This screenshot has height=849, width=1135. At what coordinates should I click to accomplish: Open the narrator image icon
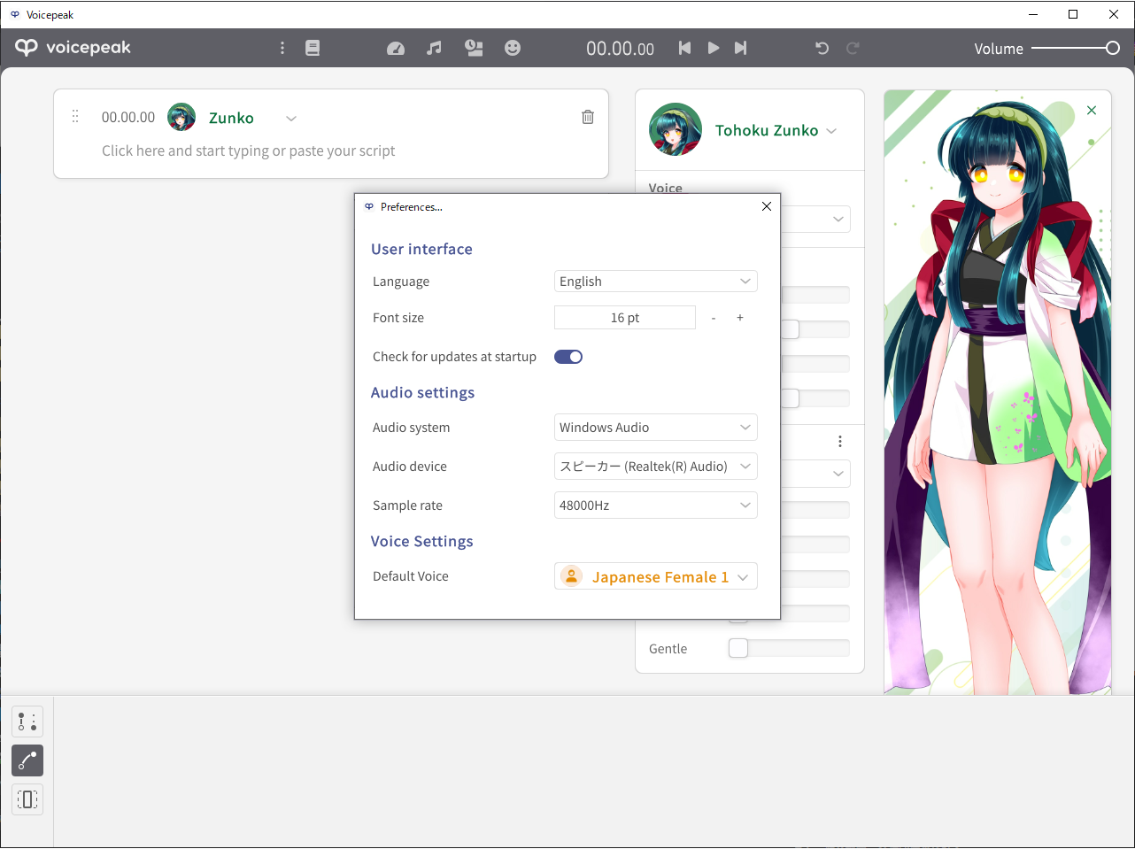tap(474, 48)
